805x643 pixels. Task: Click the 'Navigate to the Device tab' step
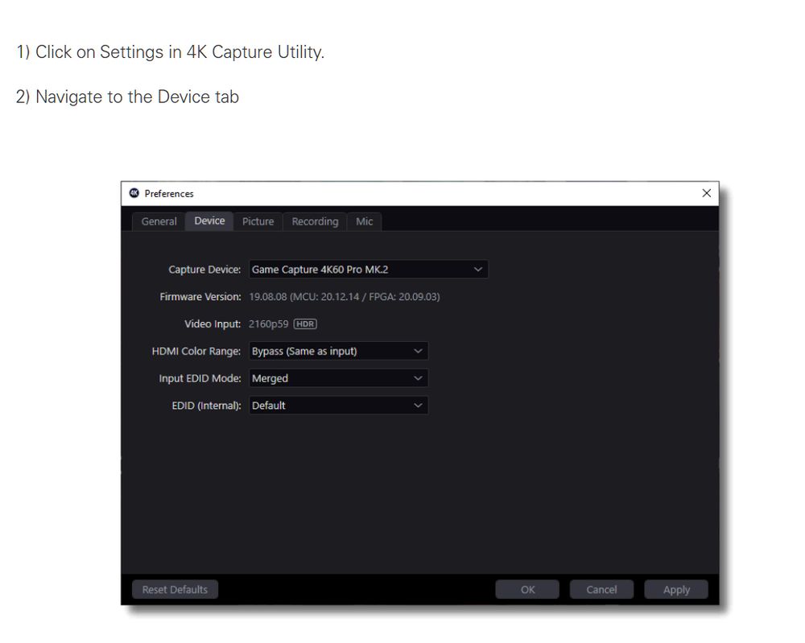[x=127, y=97]
